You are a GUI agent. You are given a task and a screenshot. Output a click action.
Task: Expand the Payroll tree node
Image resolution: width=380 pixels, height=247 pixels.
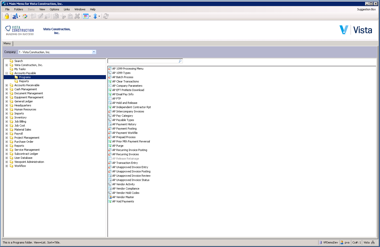pyautogui.click(x=7, y=134)
